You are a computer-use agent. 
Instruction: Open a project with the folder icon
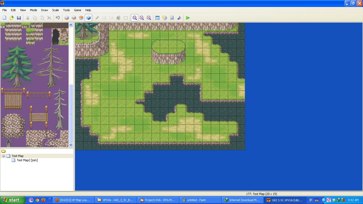coord(12,18)
